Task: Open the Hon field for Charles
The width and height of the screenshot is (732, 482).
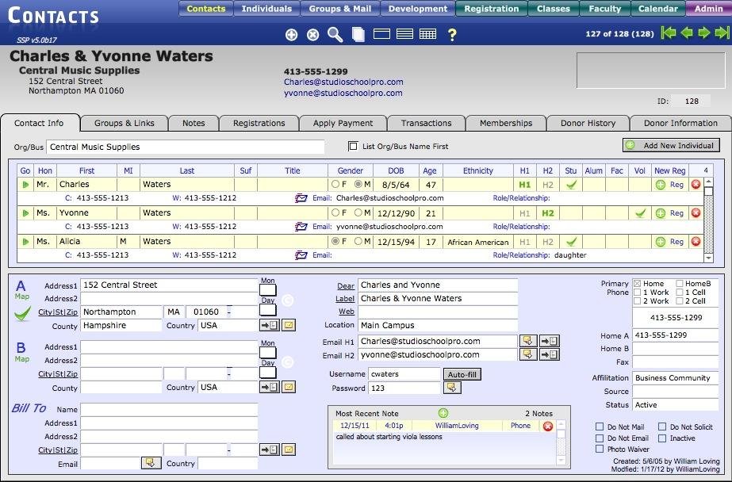Action: tap(45, 184)
